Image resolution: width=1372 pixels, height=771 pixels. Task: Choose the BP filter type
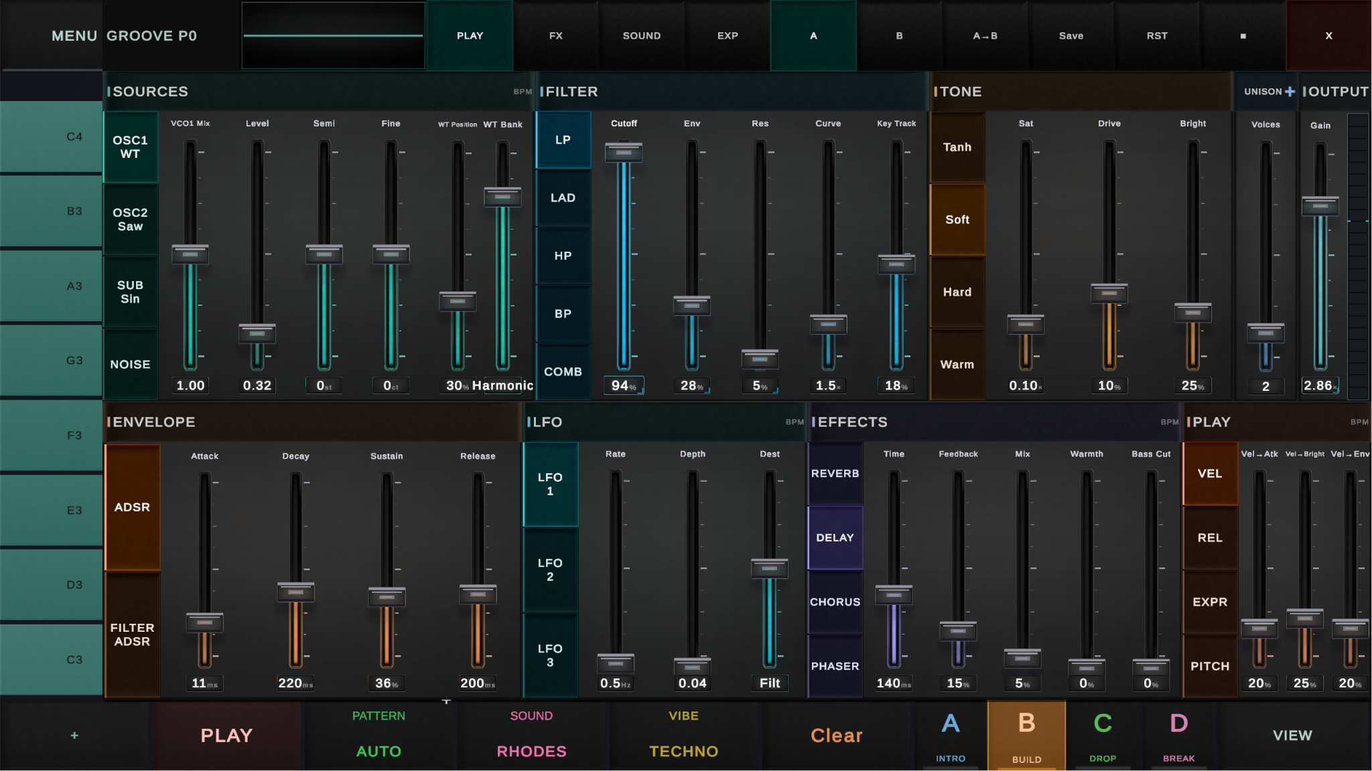pos(563,314)
